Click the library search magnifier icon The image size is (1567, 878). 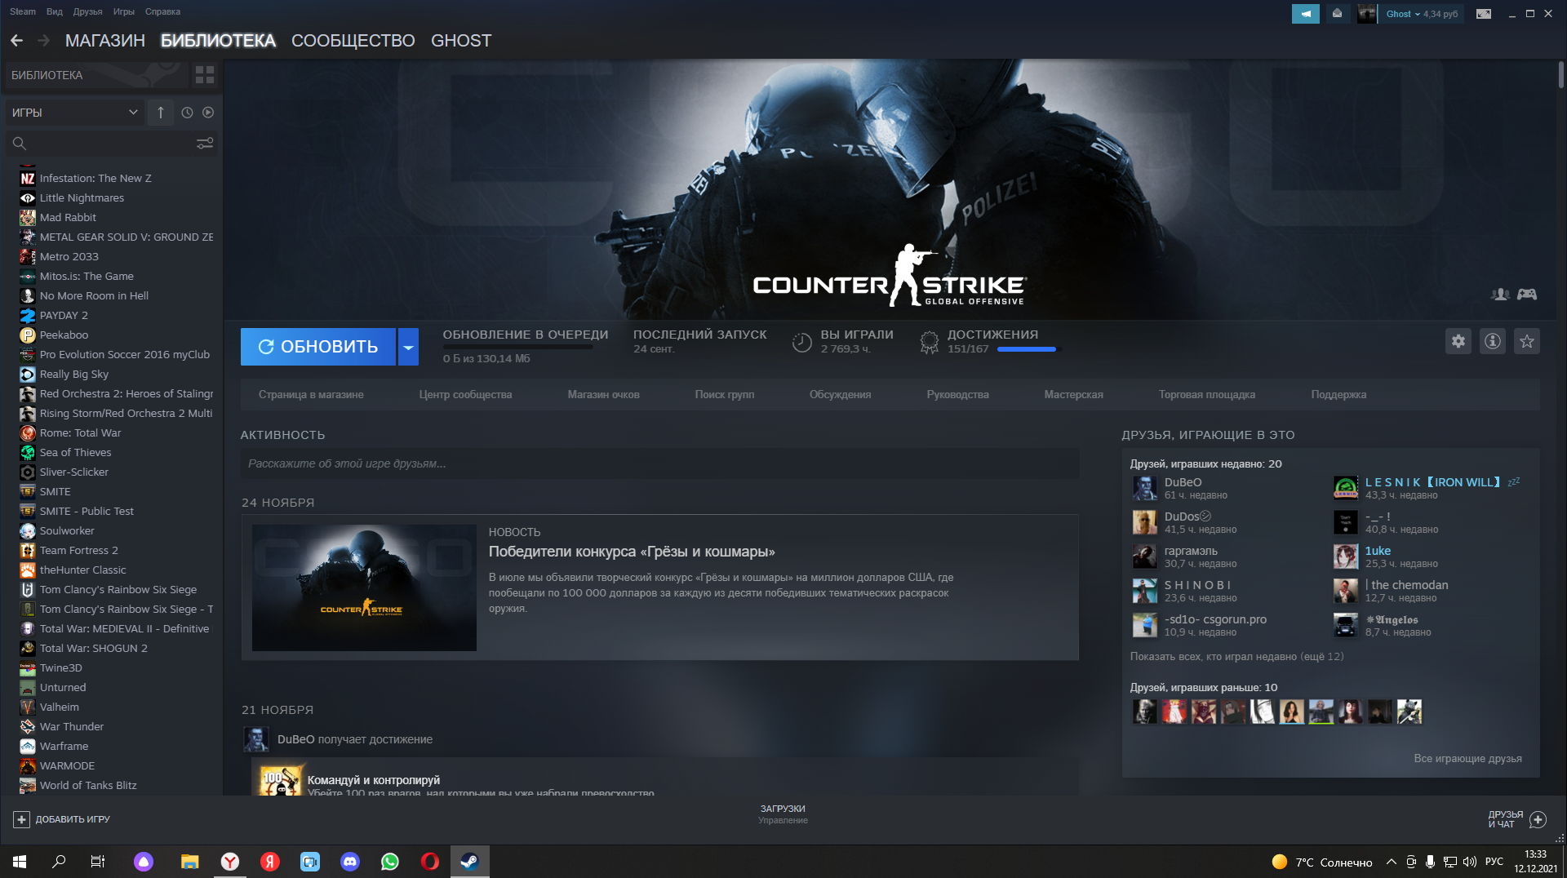coord(20,144)
